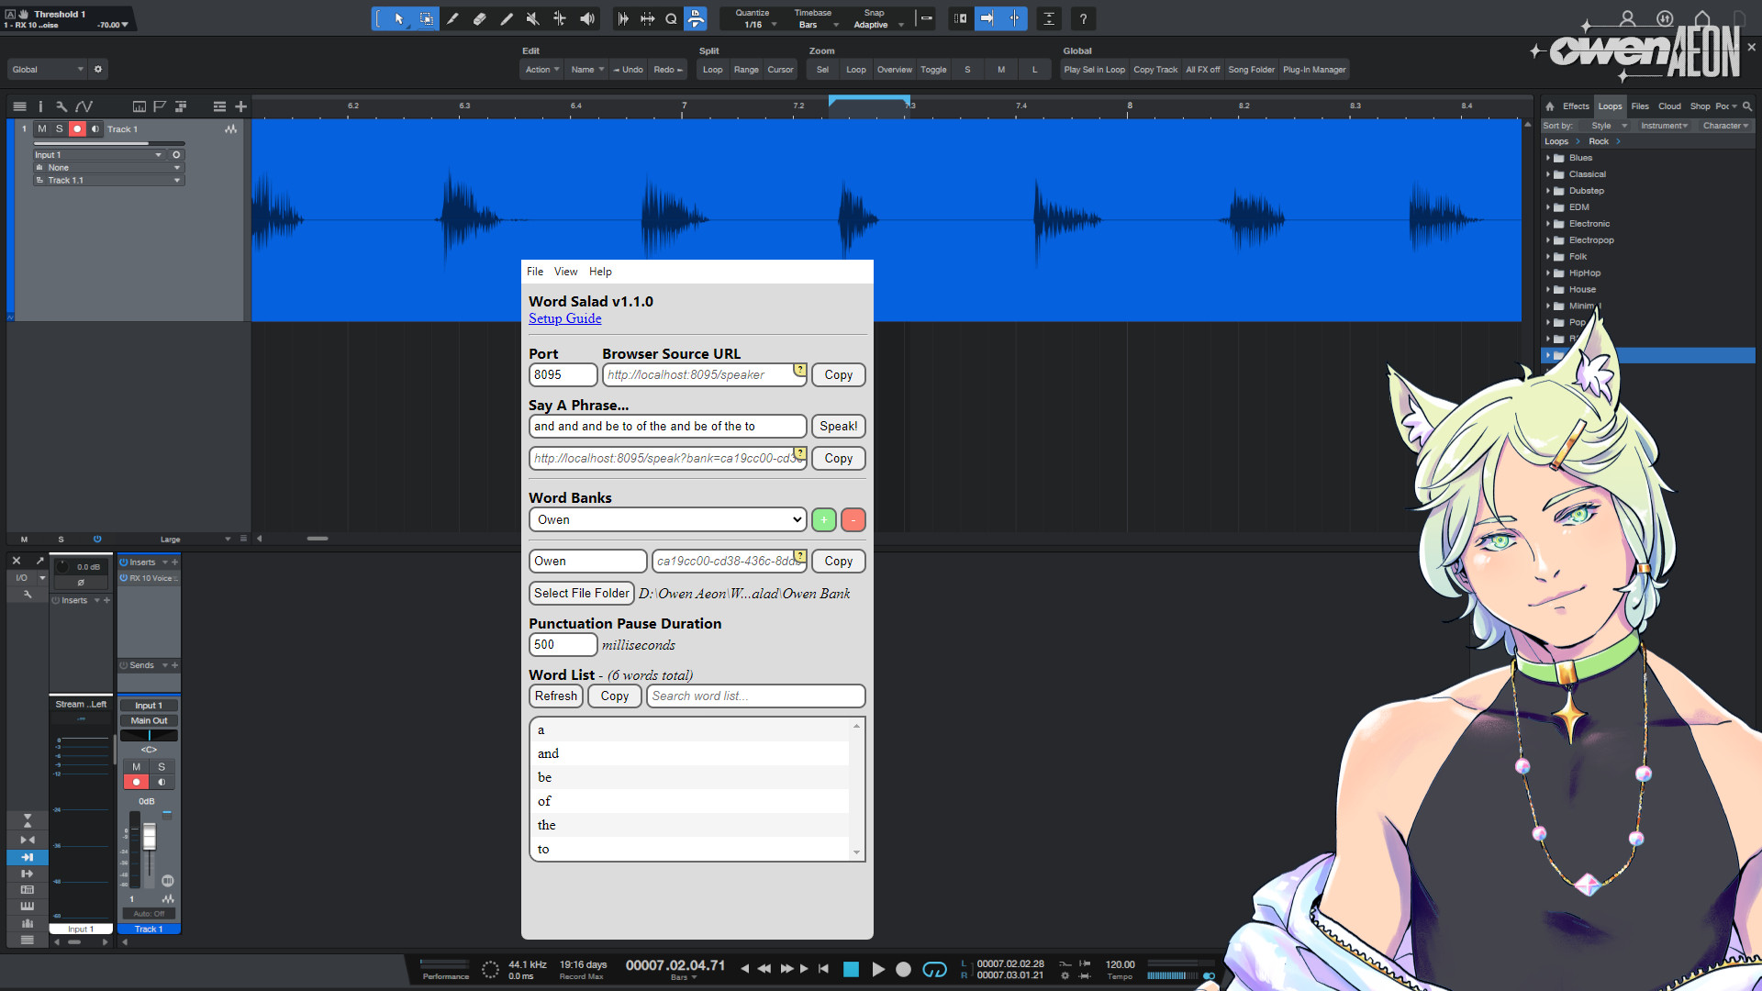This screenshot has width=1762, height=991.
Task: Select the Bend tool
Action: (559, 18)
